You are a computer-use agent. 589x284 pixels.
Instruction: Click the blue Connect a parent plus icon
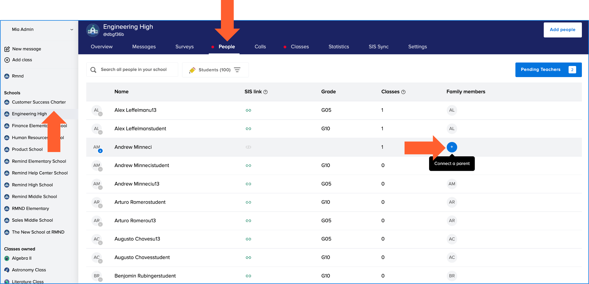[452, 147]
